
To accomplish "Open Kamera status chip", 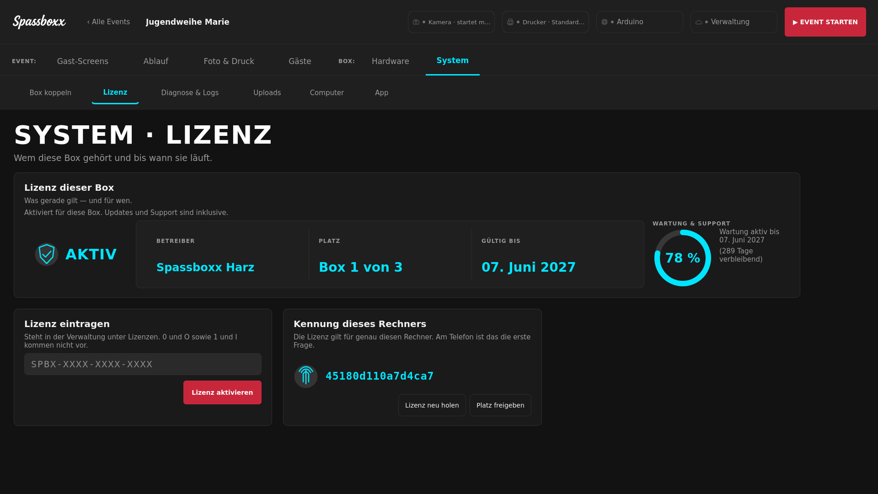I will [x=451, y=22].
